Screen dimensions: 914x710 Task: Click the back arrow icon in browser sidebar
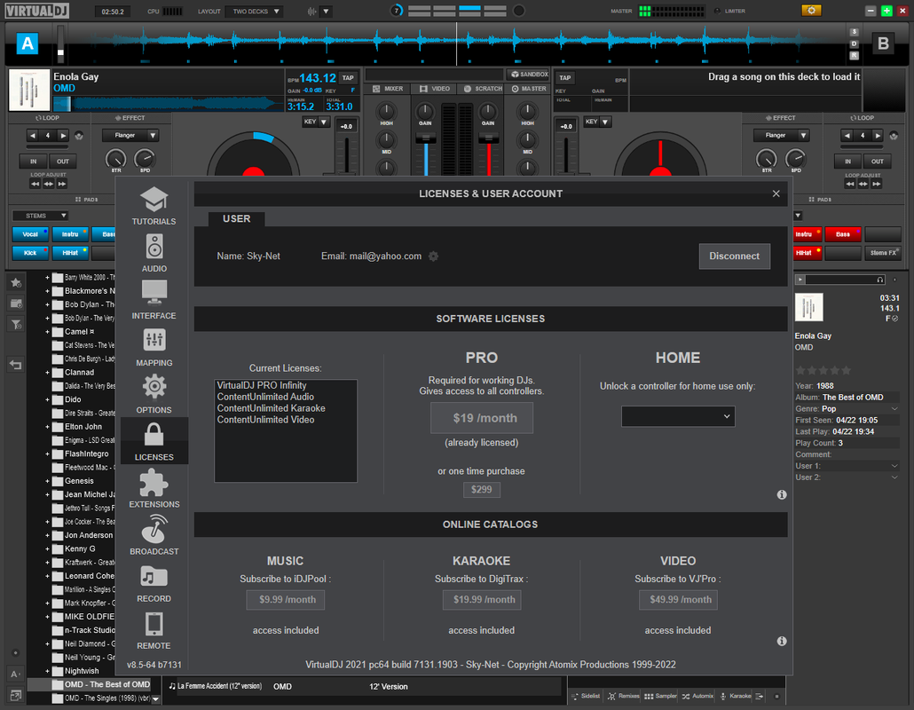[x=16, y=365]
